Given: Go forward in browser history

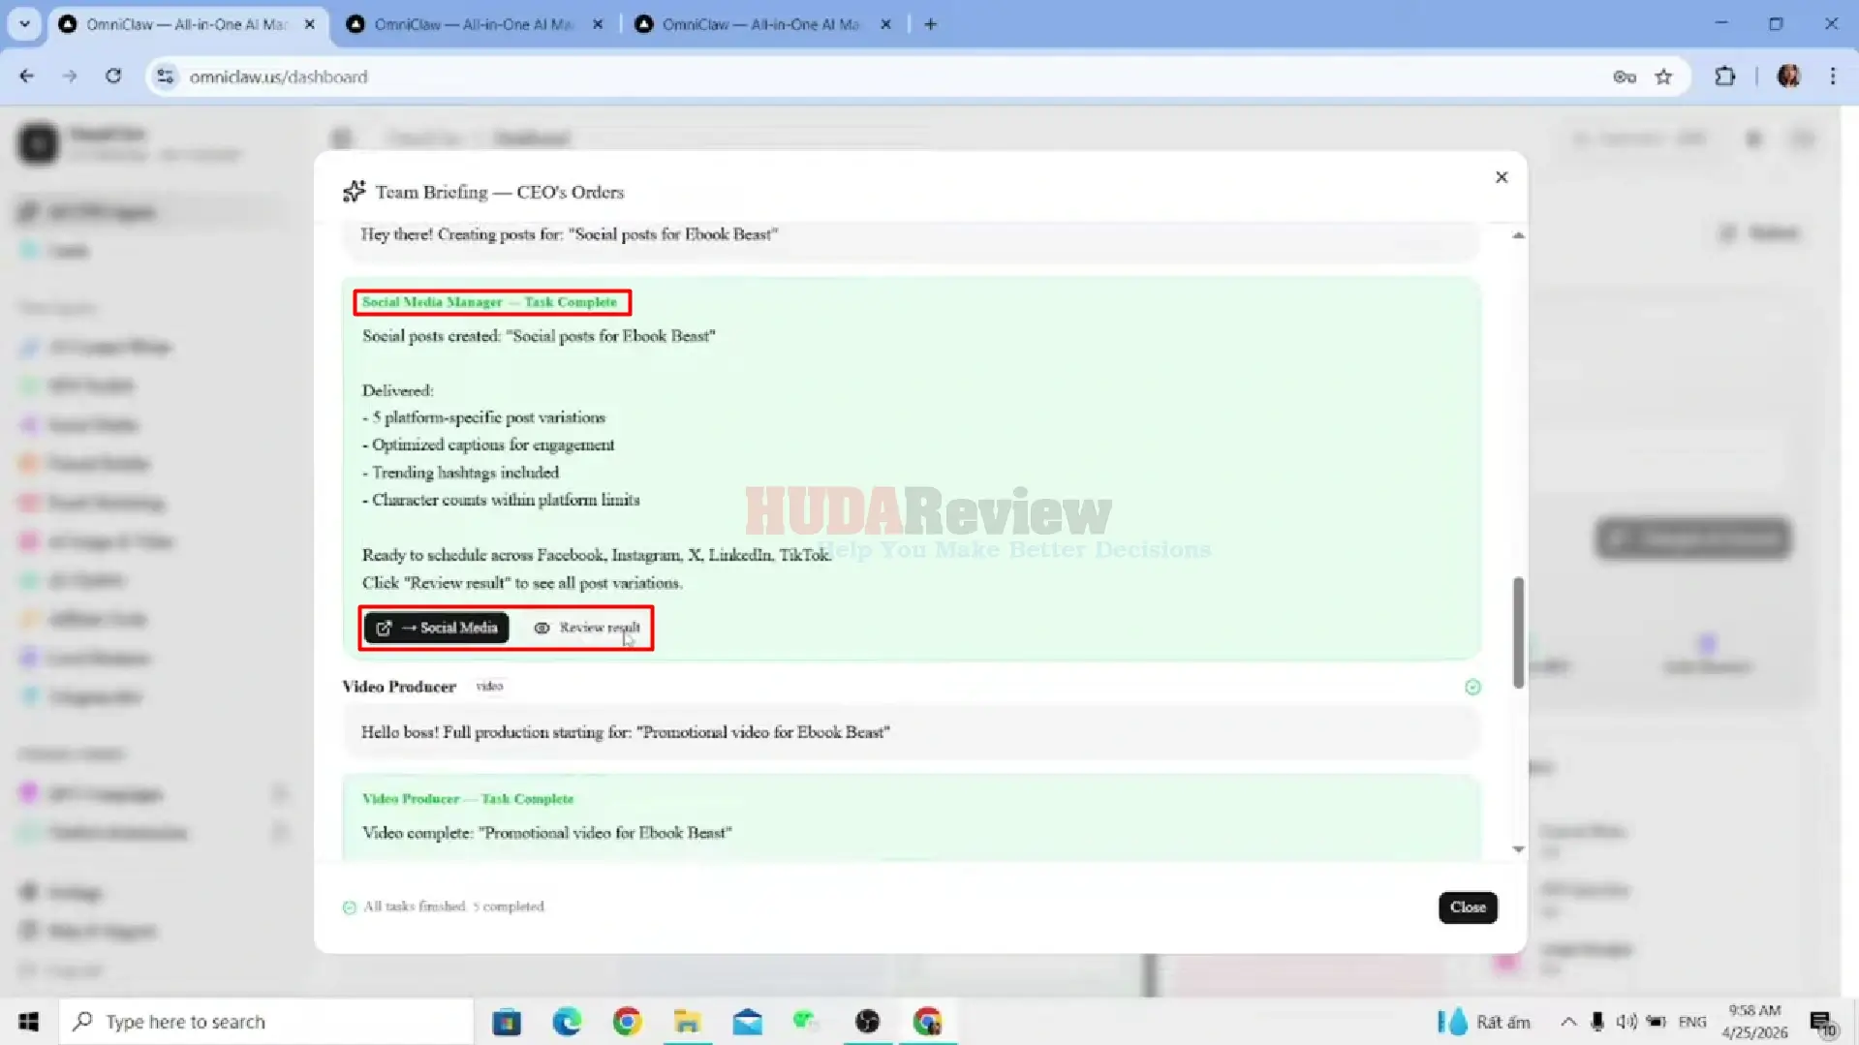Looking at the screenshot, I should (x=70, y=77).
